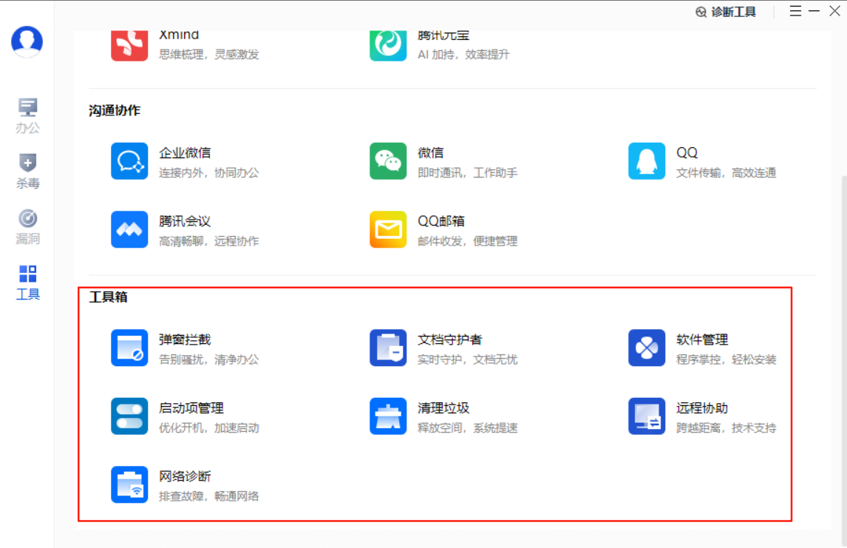Click the 远程协助 icon

click(x=647, y=416)
